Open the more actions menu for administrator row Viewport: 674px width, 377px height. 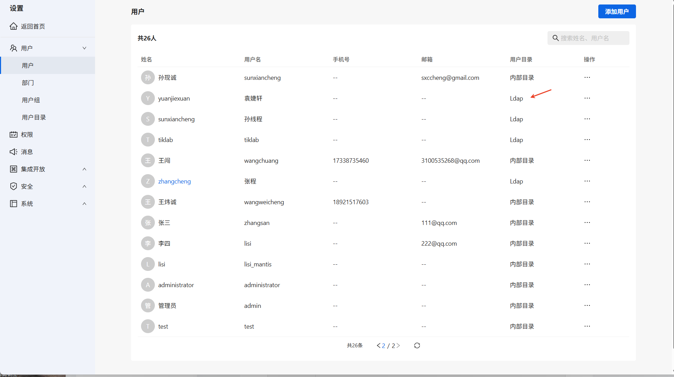(x=587, y=285)
